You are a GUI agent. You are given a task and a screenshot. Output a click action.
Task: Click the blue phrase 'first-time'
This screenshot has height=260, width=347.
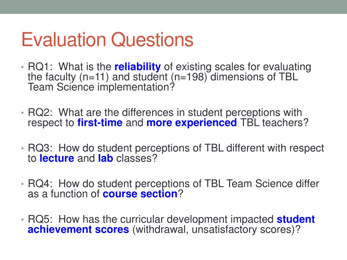100,123
